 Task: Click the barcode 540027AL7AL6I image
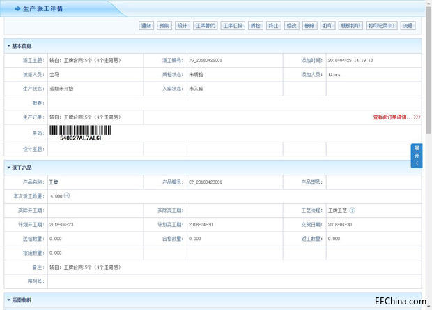80,133
